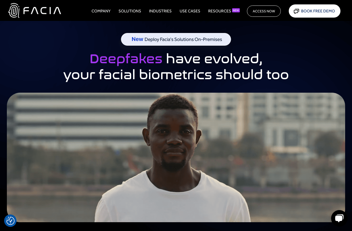
Task: Open the COMPANY menu
Action: (101, 11)
